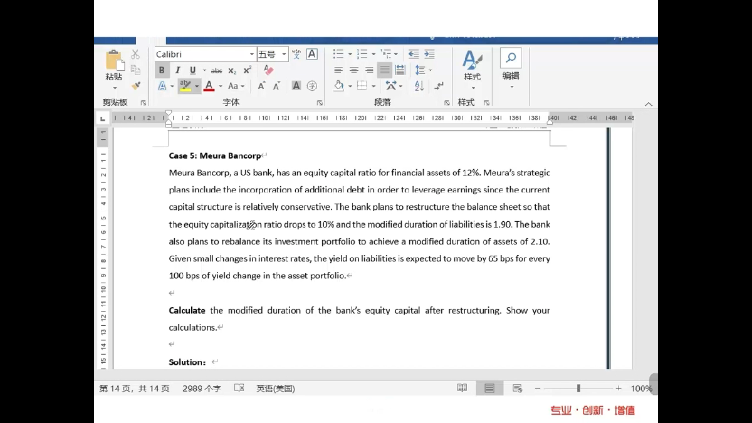Open the Styles (样式) pane launcher

tap(486, 103)
